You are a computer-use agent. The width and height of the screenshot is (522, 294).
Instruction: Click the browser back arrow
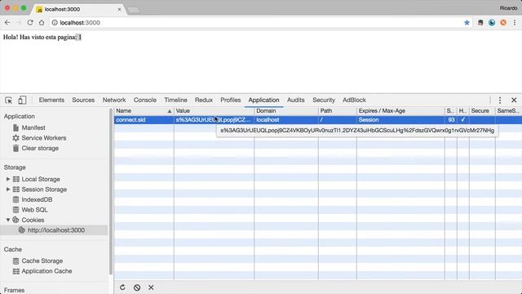click(x=7, y=22)
